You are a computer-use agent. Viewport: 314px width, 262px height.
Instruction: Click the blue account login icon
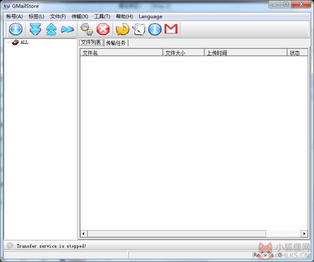[x=15, y=29]
